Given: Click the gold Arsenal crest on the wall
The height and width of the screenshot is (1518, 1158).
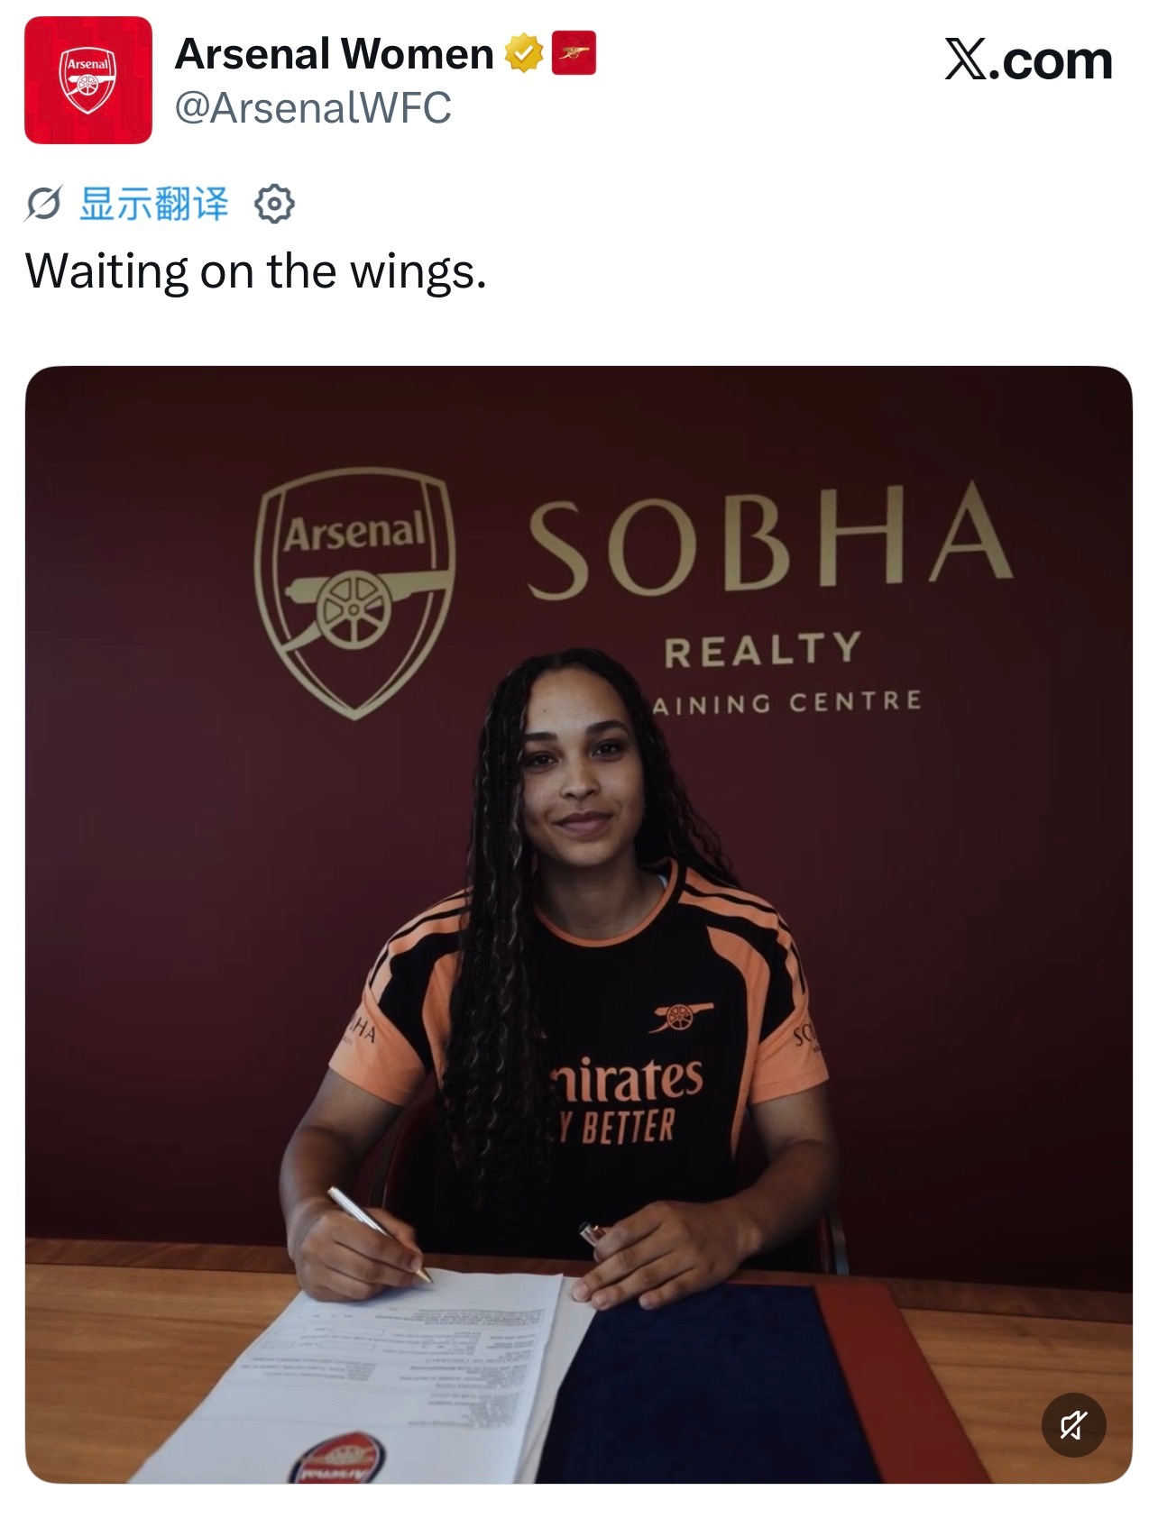Looking at the screenshot, I should pos(354,592).
